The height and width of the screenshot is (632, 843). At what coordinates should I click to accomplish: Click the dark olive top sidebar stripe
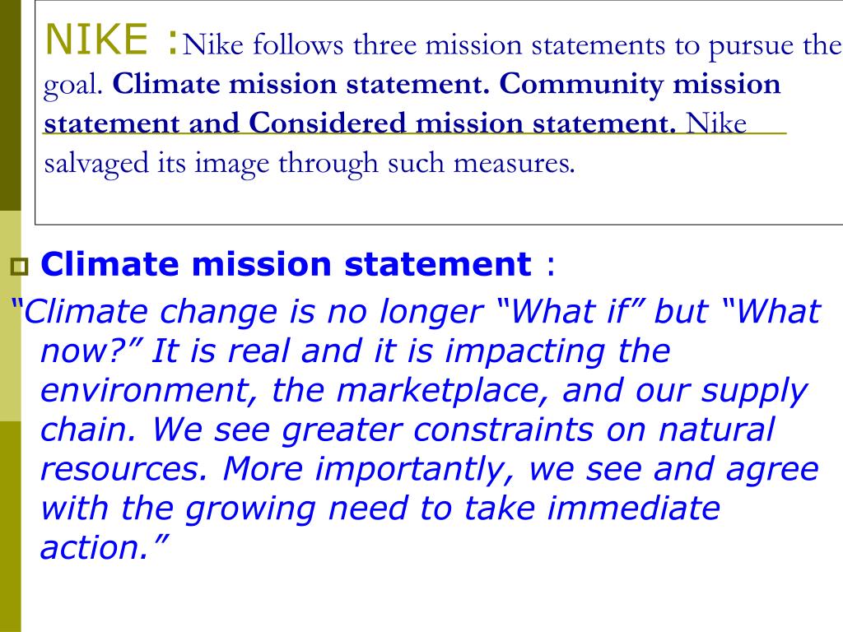pos(10,105)
